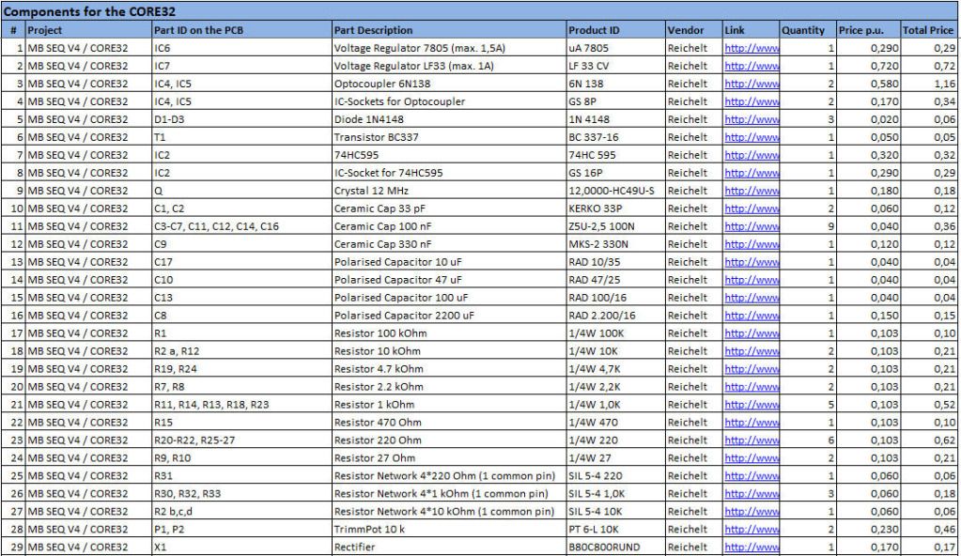The image size is (961, 556).
Task: Select the product ID 'PT 6-L 10K'
Action: click(616, 528)
